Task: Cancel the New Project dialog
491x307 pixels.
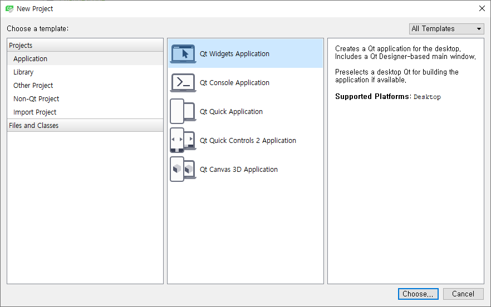Action: pyautogui.click(x=463, y=294)
